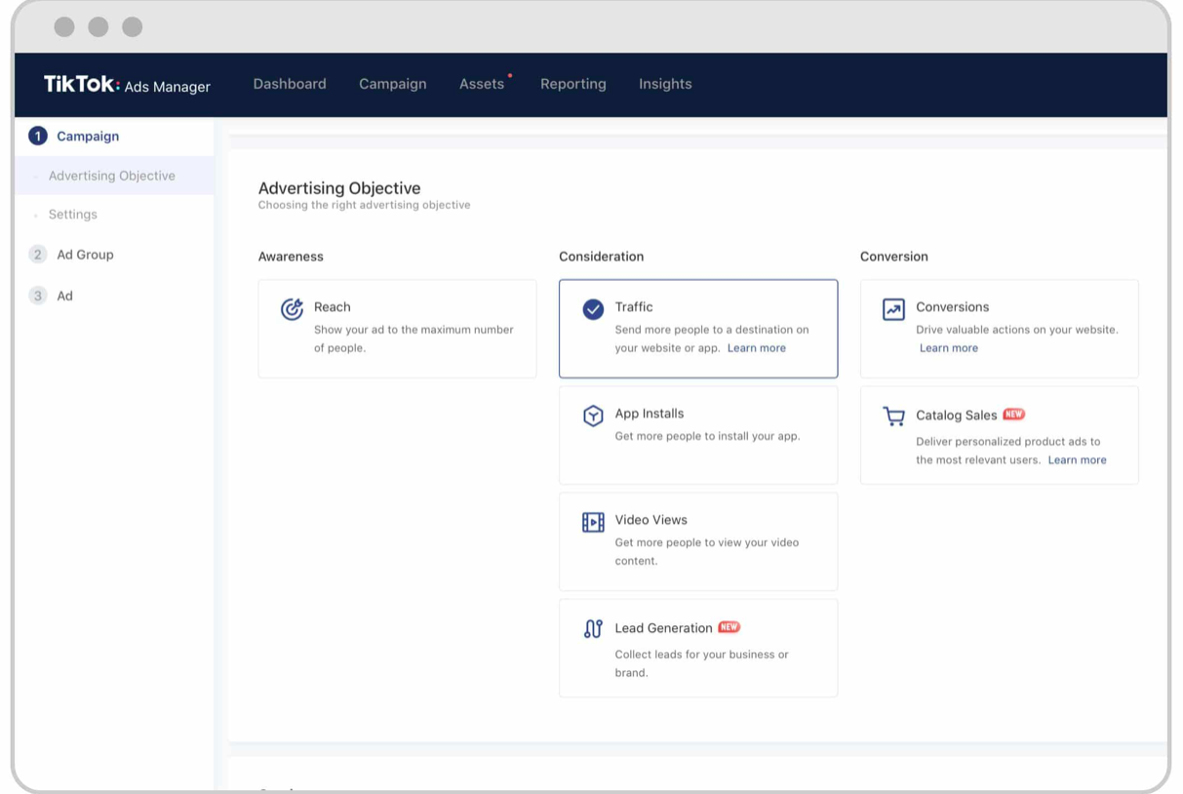Click the Consideration column heading
1183x794 pixels.
tap(602, 257)
